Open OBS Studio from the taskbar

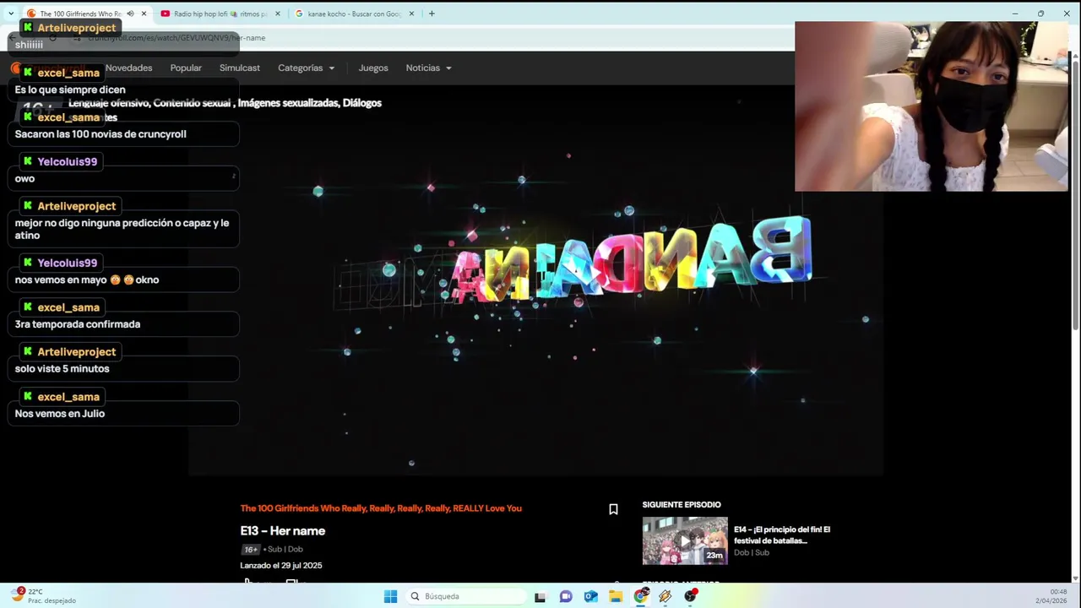tap(691, 596)
